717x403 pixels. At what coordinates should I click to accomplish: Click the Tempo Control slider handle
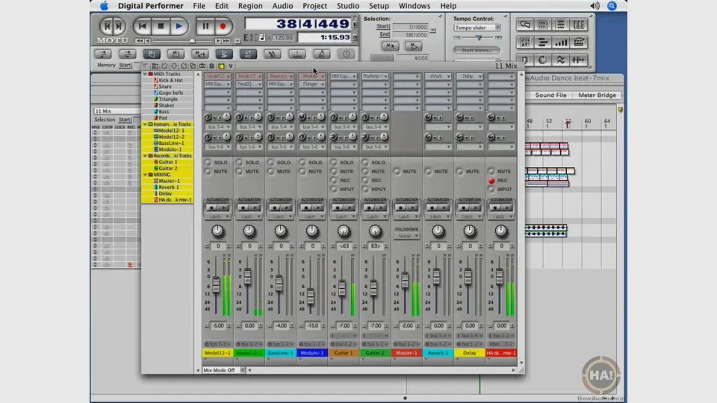tap(478, 37)
